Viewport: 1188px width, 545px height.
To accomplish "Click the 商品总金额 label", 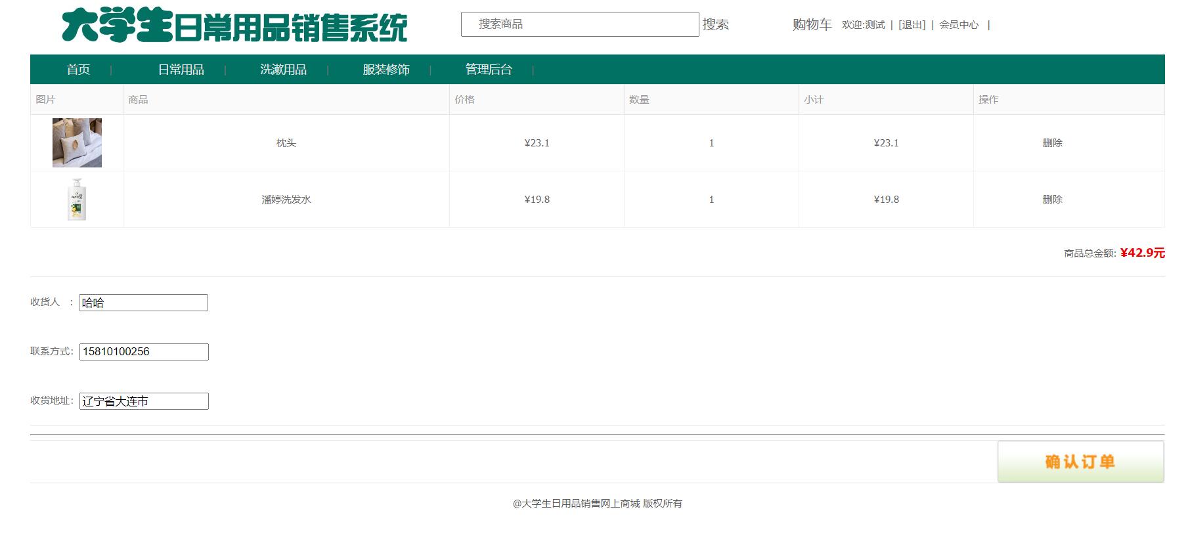I will tap(1089, 253).
